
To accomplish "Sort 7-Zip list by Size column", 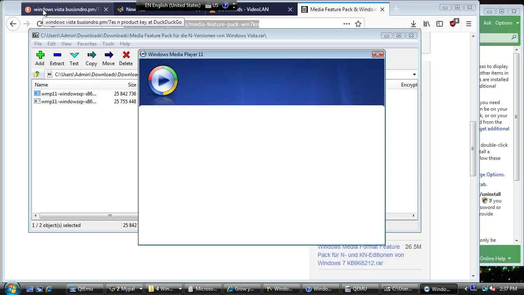I will pos(118,85).
